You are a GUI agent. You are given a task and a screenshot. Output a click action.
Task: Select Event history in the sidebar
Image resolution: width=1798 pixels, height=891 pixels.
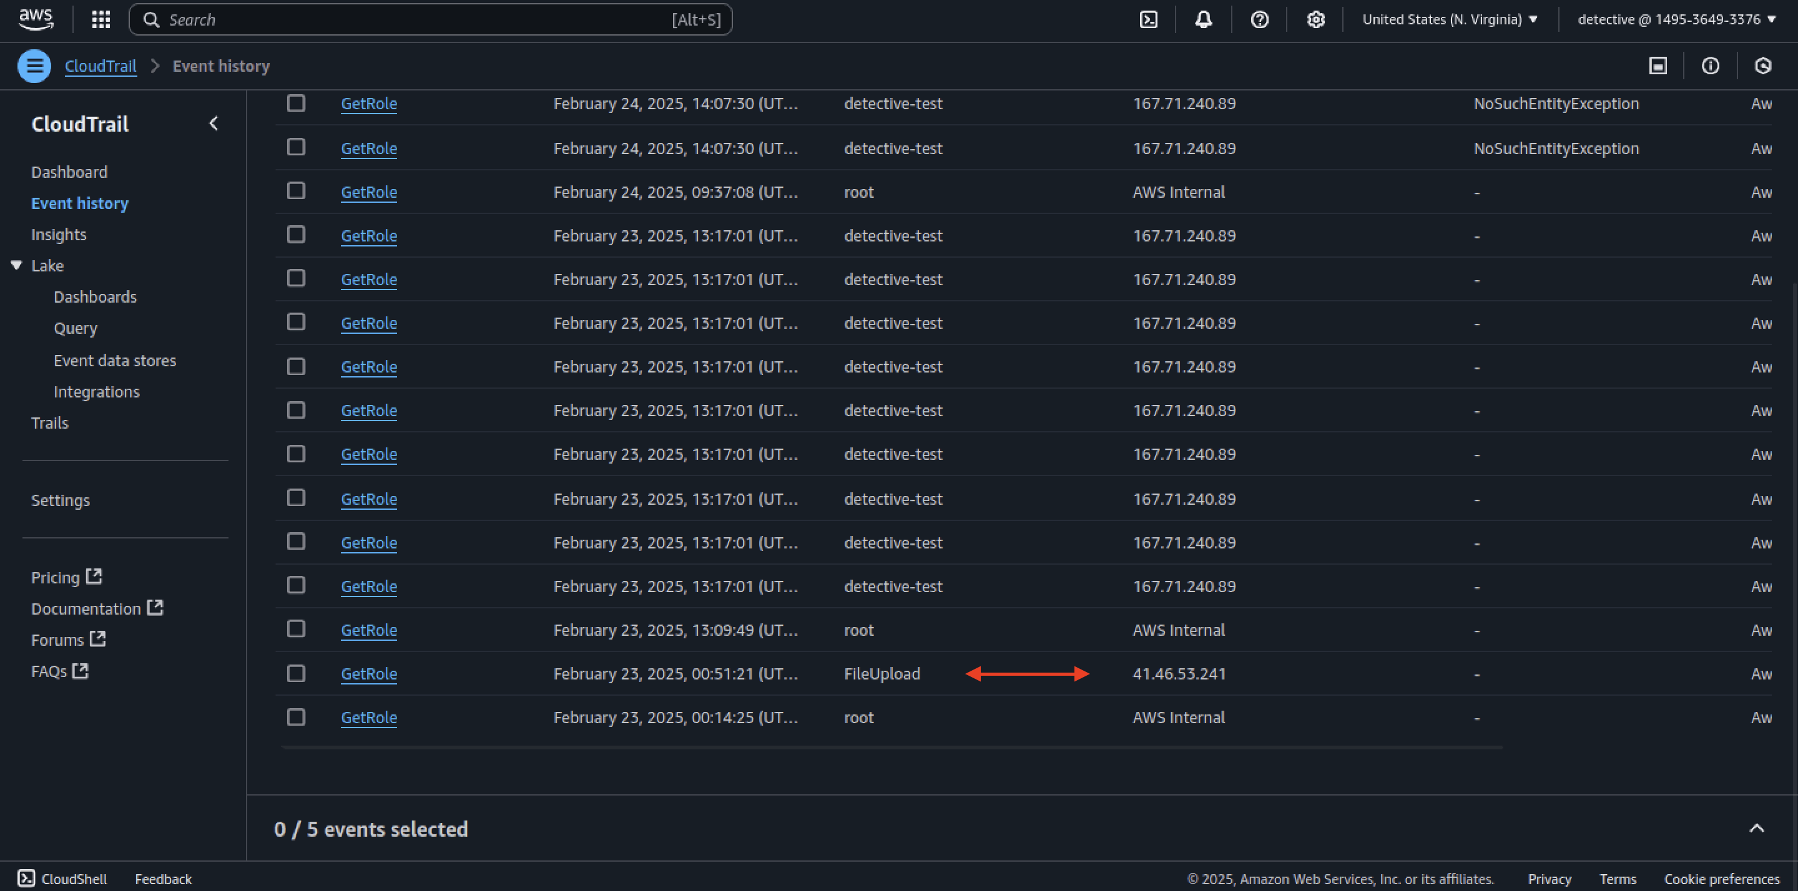79,203
